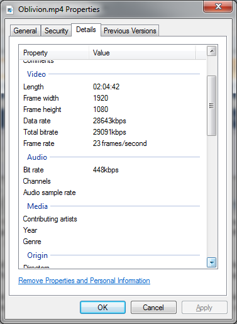
Task: Click the 448kbps value
Action: 106,170
